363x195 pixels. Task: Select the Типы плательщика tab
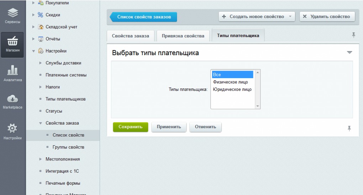[x=238, y=36]
